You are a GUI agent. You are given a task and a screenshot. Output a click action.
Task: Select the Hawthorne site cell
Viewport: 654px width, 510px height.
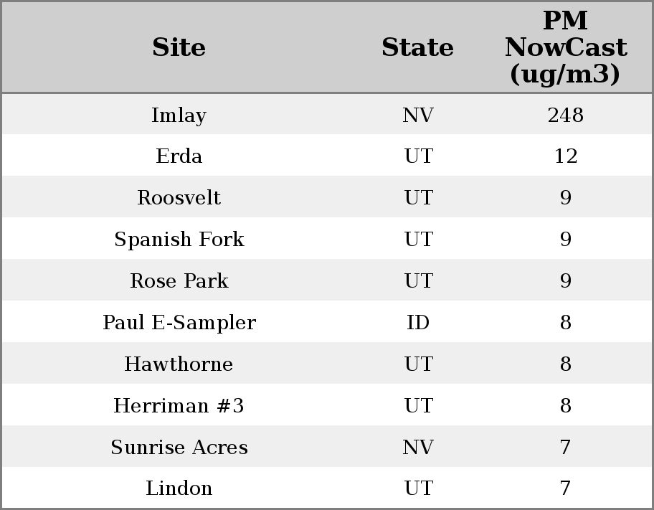[179, 364]
